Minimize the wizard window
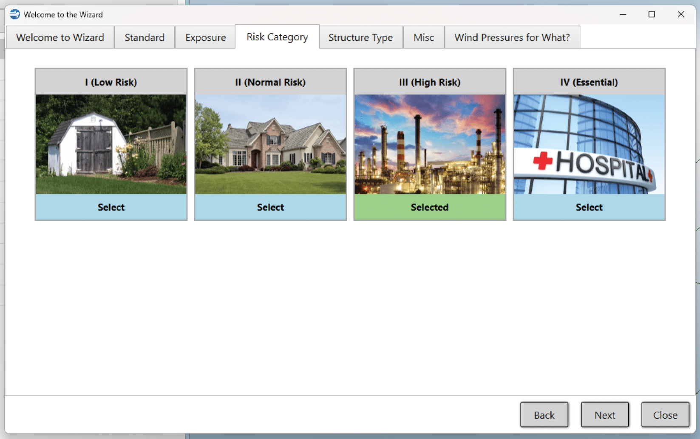 click(x=623, y=14)
